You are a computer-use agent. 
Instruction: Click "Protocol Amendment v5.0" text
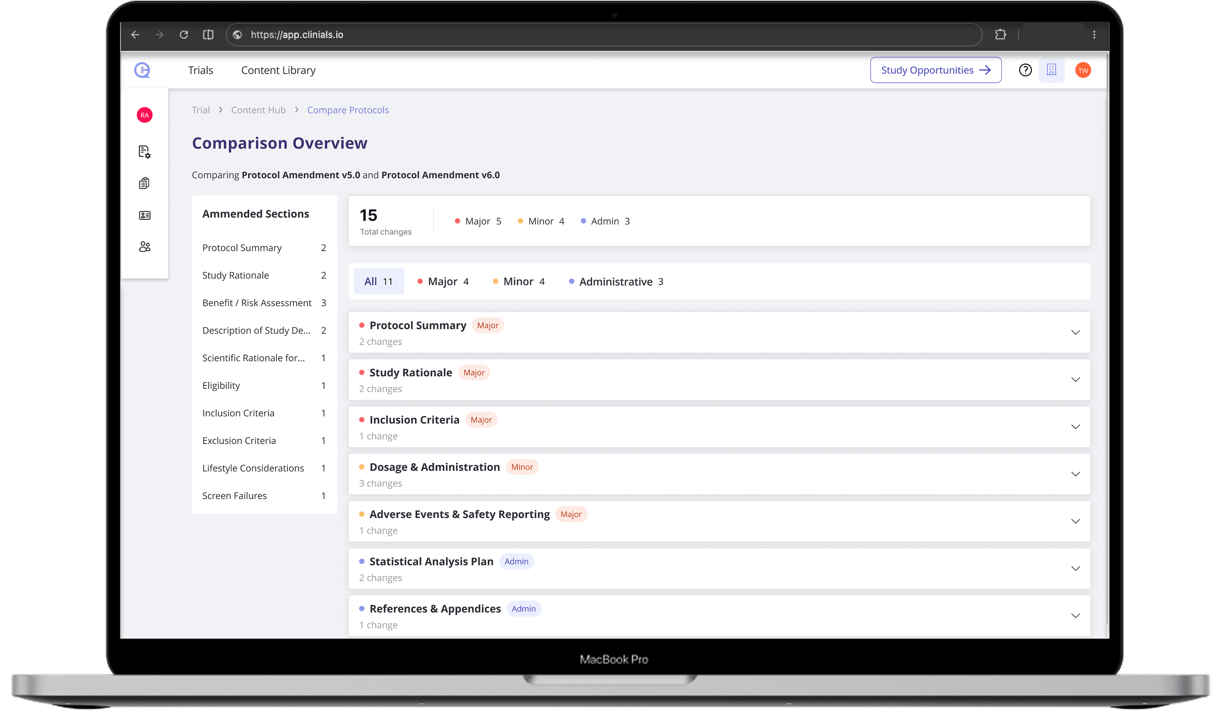click(301, 176)
